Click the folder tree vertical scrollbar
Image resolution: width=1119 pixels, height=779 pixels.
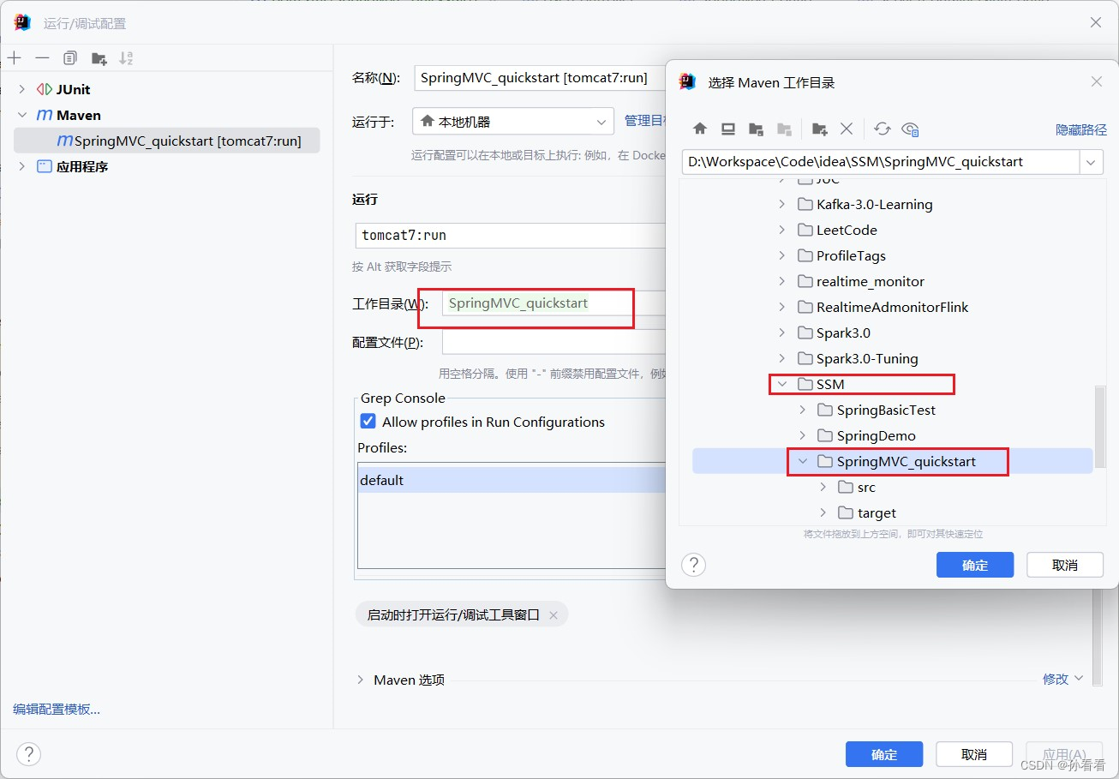click(1098, 428)
